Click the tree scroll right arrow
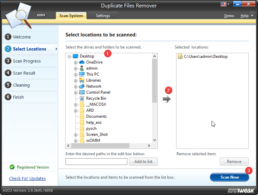The height and width of the screenshot is (195, 258). 149,146
